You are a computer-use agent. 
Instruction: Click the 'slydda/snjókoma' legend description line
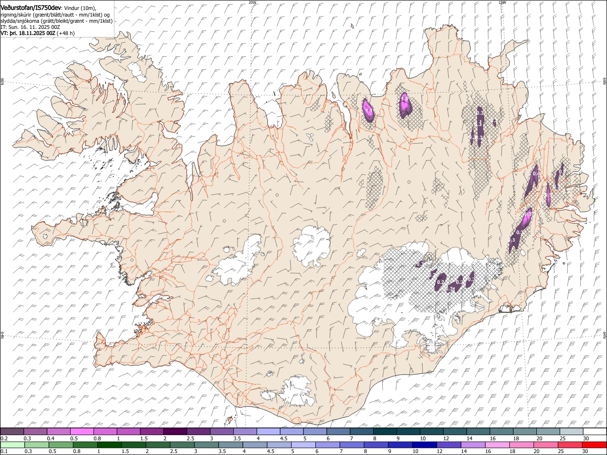click(x=56, y=21)
